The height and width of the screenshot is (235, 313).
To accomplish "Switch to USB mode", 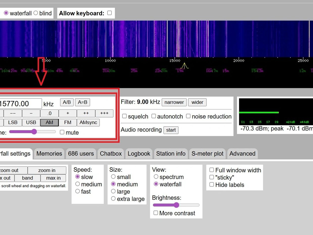I will [31, 123].
